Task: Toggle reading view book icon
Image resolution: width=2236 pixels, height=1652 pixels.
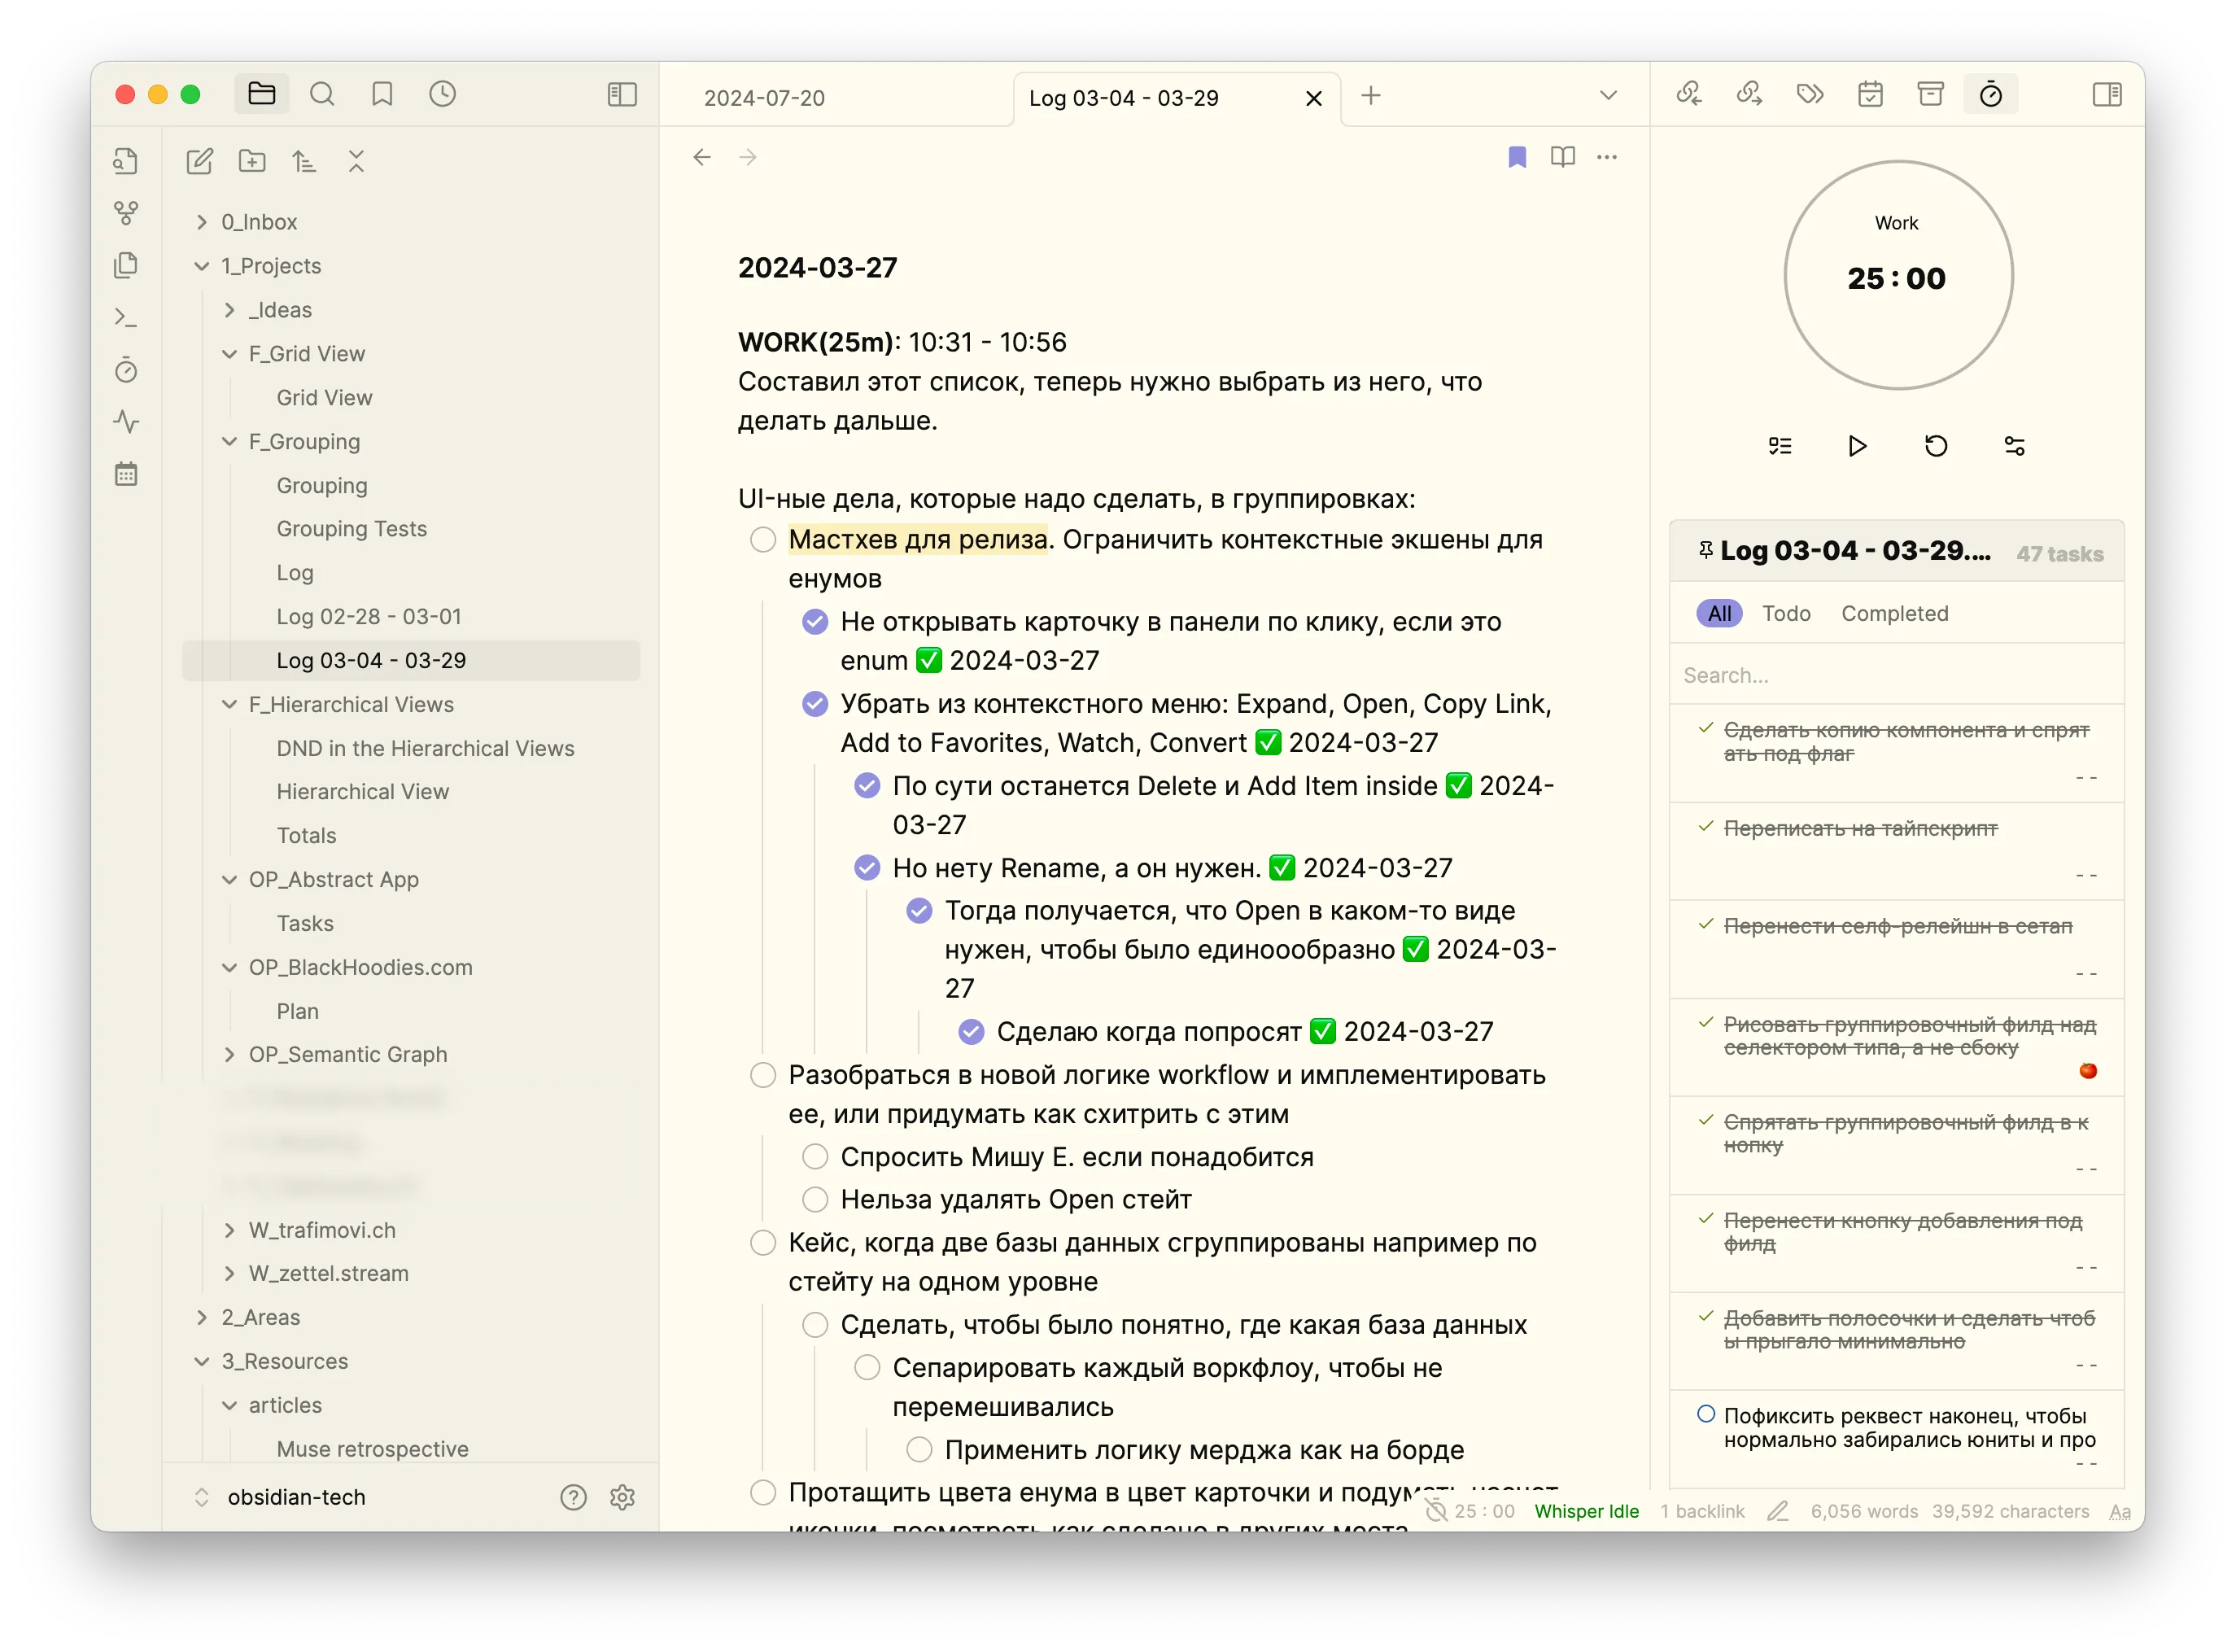Action: click(x=1562, y=157)
